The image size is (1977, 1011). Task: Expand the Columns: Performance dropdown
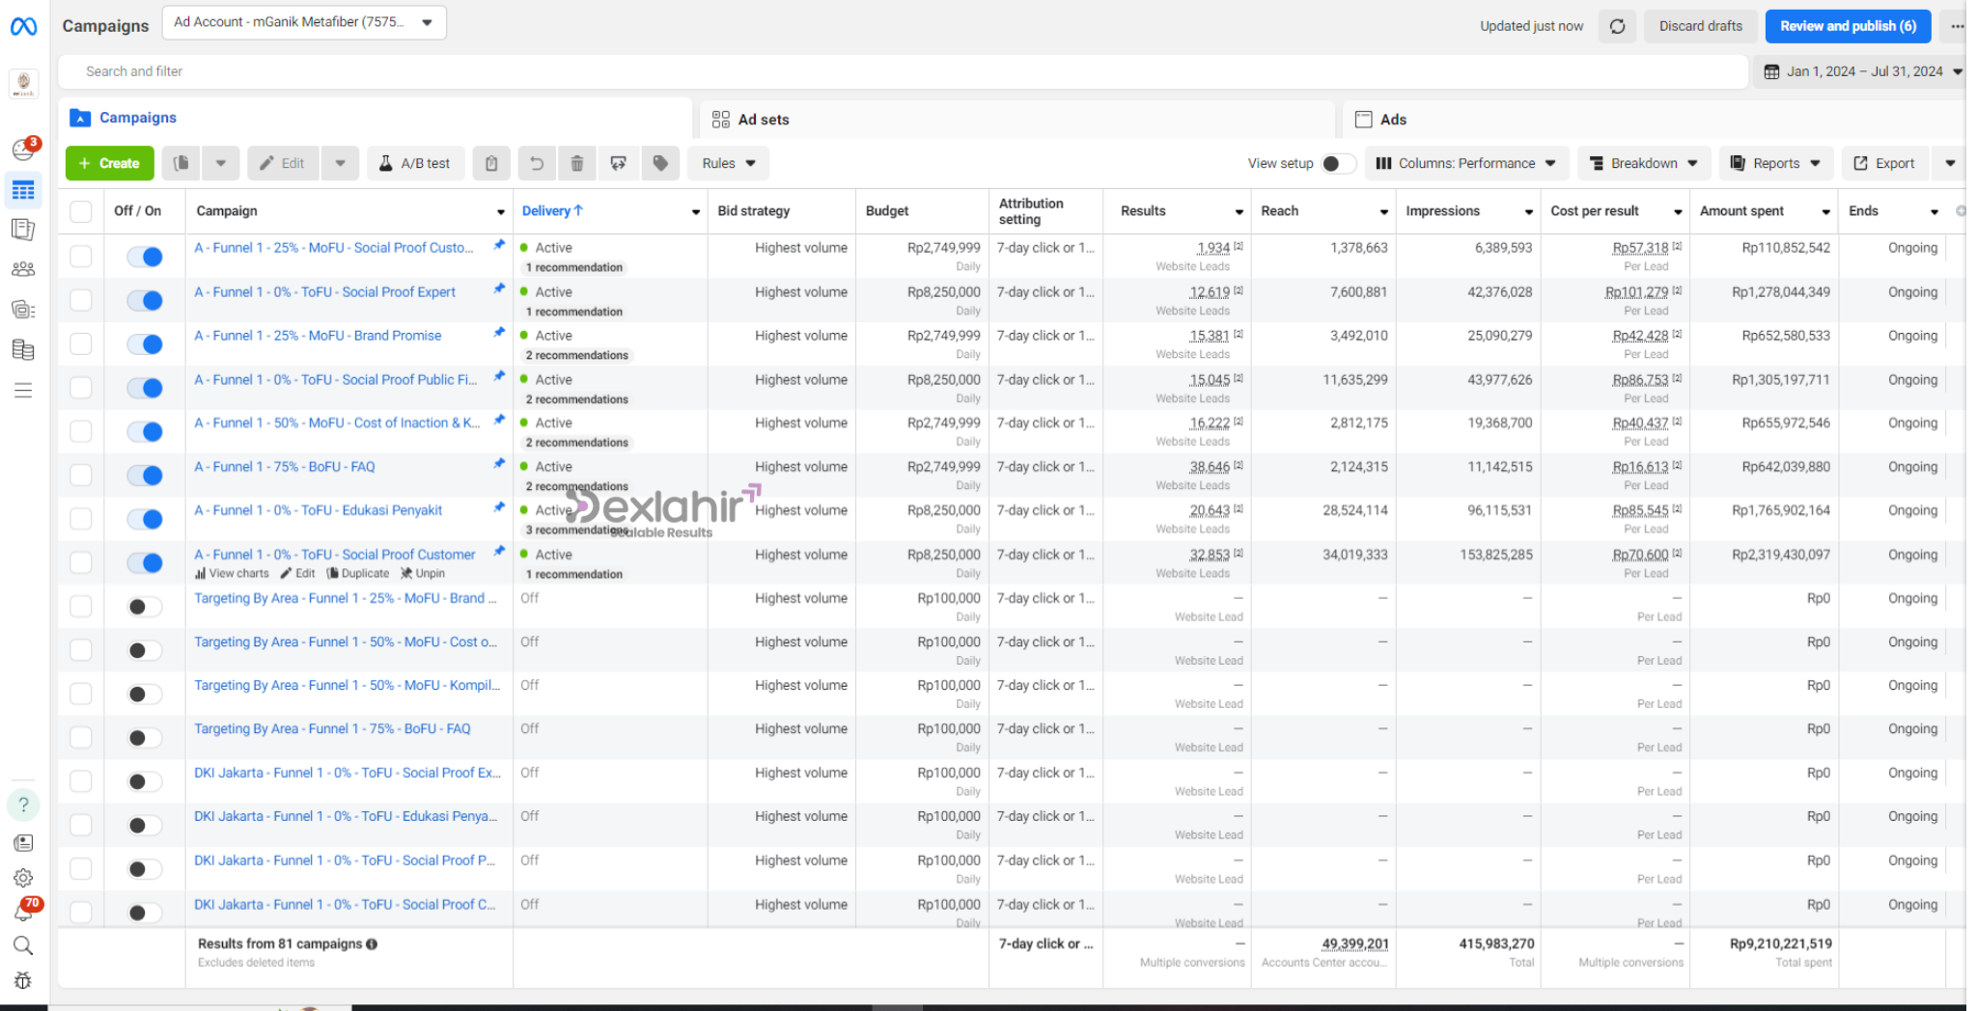pyautogui.click(x=1465, y=164)
